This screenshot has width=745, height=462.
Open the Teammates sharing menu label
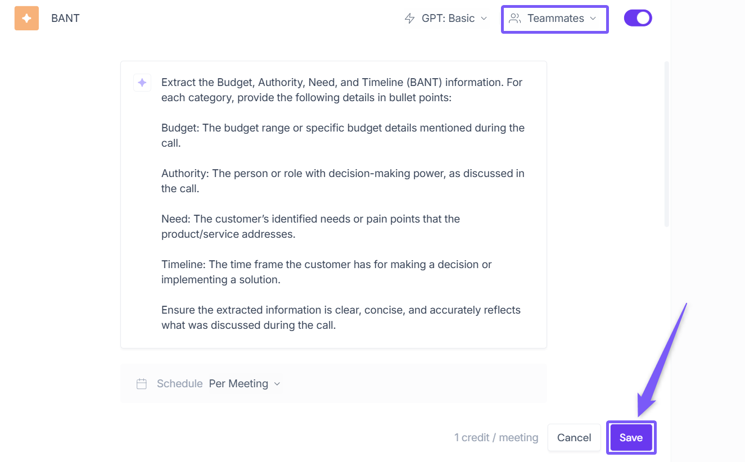click(x=556, y=19)
